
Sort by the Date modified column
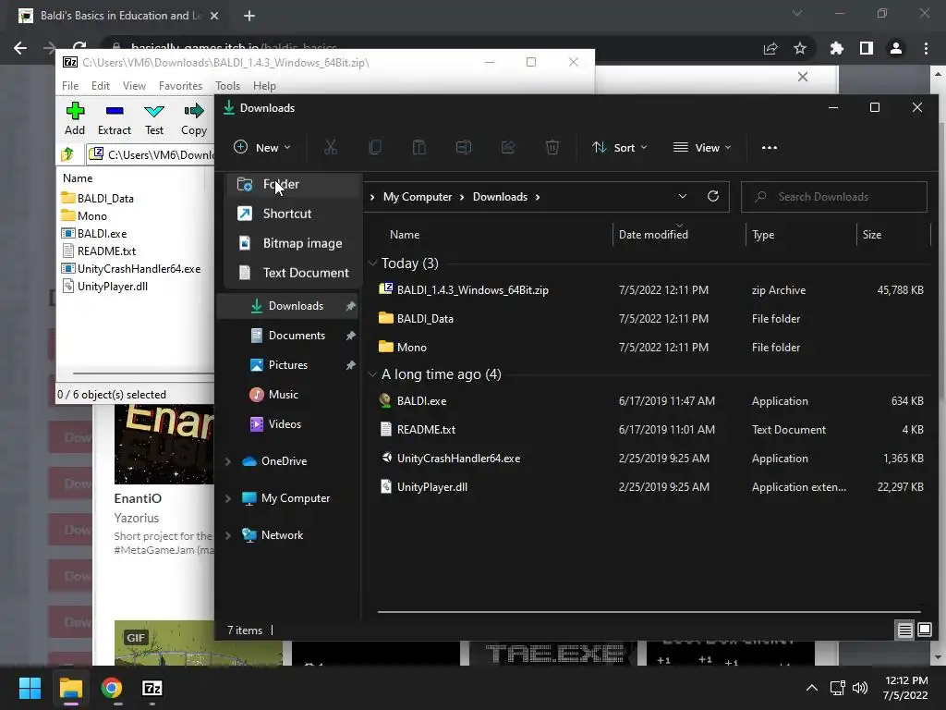click(x=653, y=234)
